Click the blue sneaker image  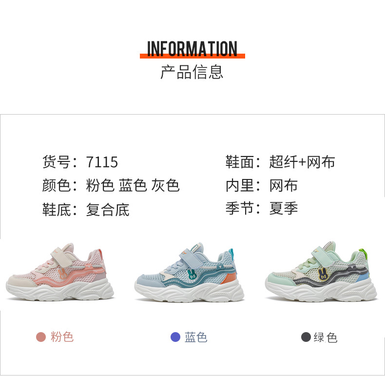pyautogui.click(x=189, y=272)
